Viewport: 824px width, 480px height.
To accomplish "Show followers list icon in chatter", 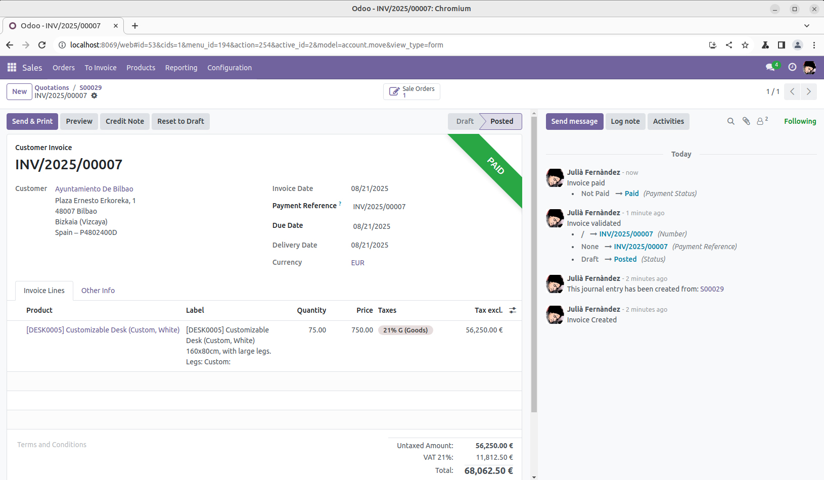I will coord(761,121).
